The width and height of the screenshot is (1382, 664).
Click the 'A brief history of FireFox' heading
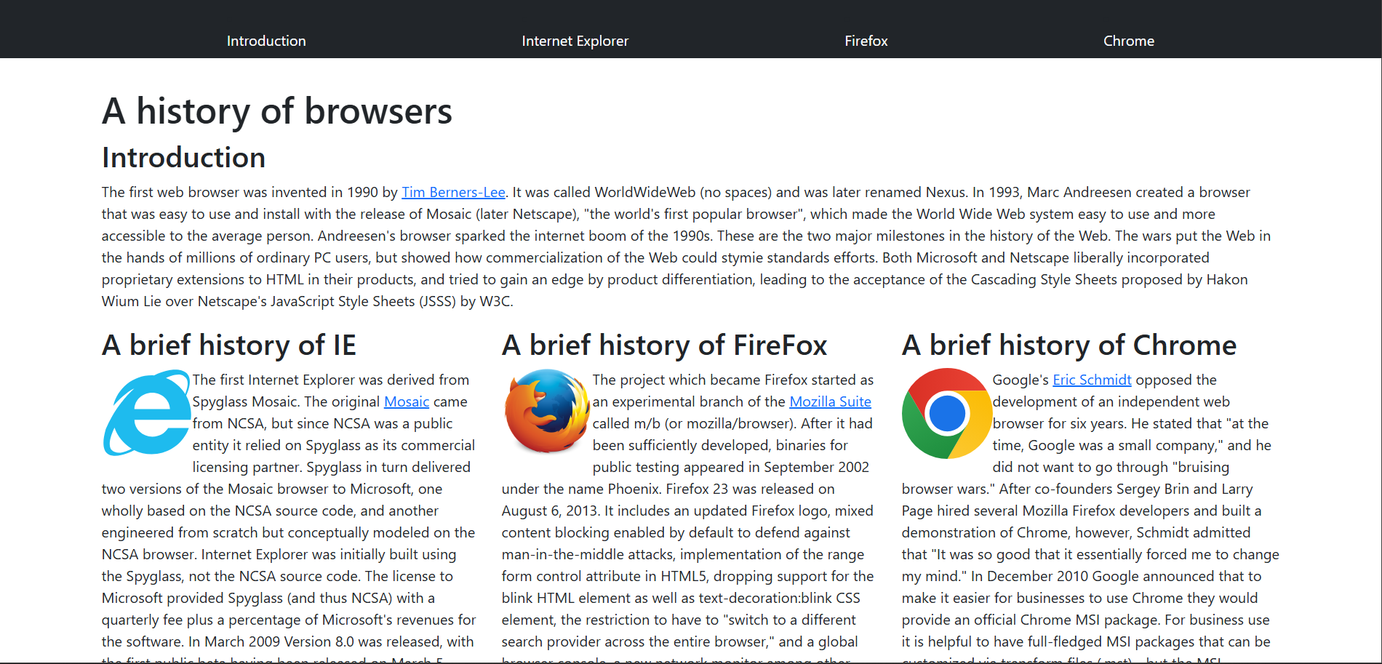click(x=664, y=345)
